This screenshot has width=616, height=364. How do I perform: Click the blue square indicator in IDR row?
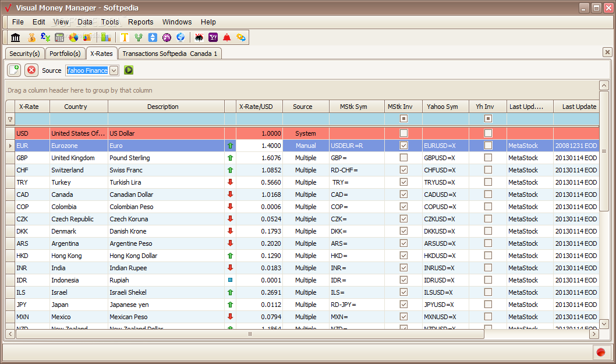click(x=230, y=280)
